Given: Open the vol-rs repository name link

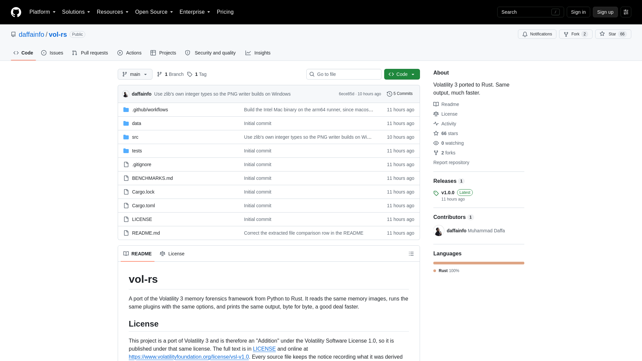Looking at the screenshot, I should [x=58, y=34].
